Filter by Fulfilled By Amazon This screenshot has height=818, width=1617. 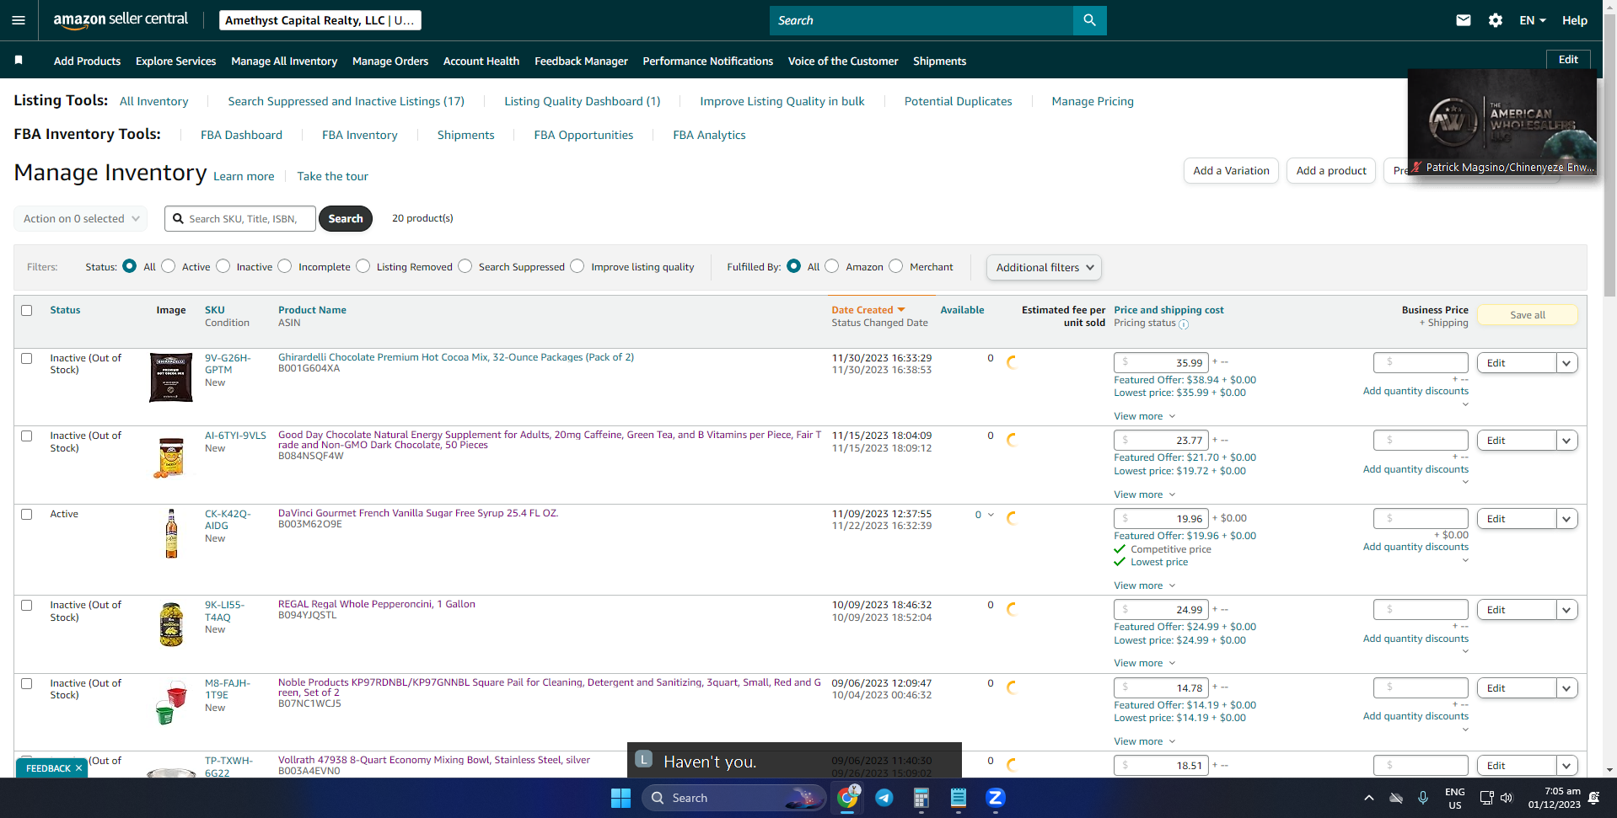832,266
